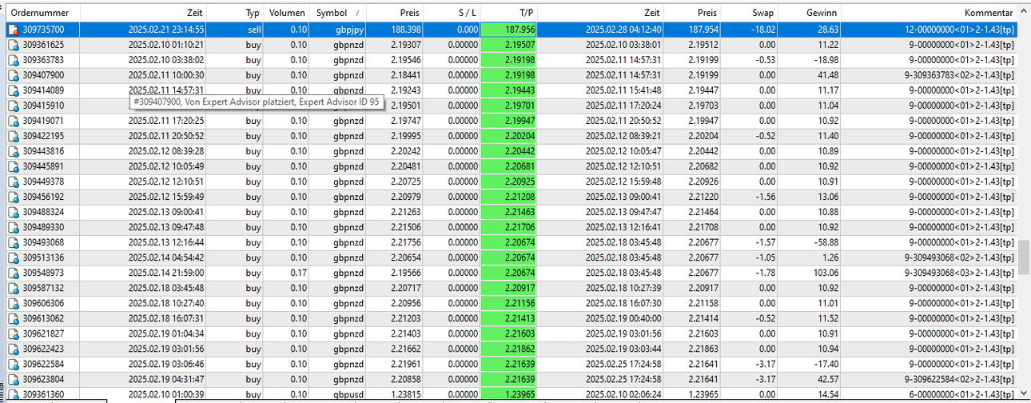This screenshot has height=403, width=1031.
Task: Click the profit value 28.63
Action: (x=828, y=30)
